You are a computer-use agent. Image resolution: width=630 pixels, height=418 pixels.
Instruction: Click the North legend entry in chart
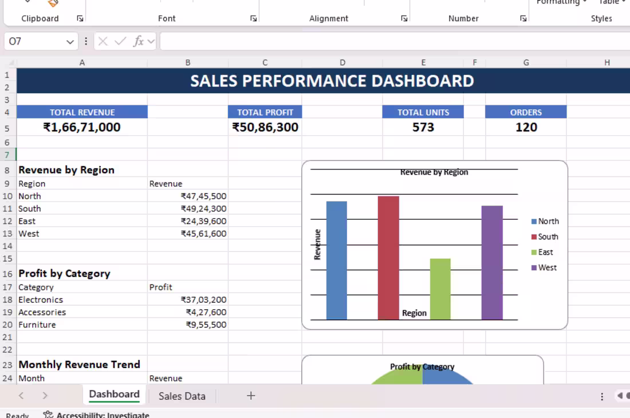545,221
